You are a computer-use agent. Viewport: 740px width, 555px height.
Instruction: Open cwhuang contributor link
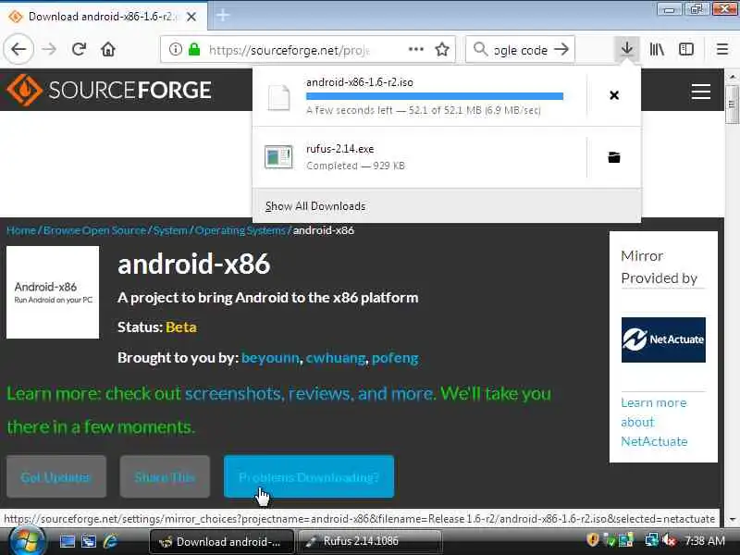(x=336, y=358)
